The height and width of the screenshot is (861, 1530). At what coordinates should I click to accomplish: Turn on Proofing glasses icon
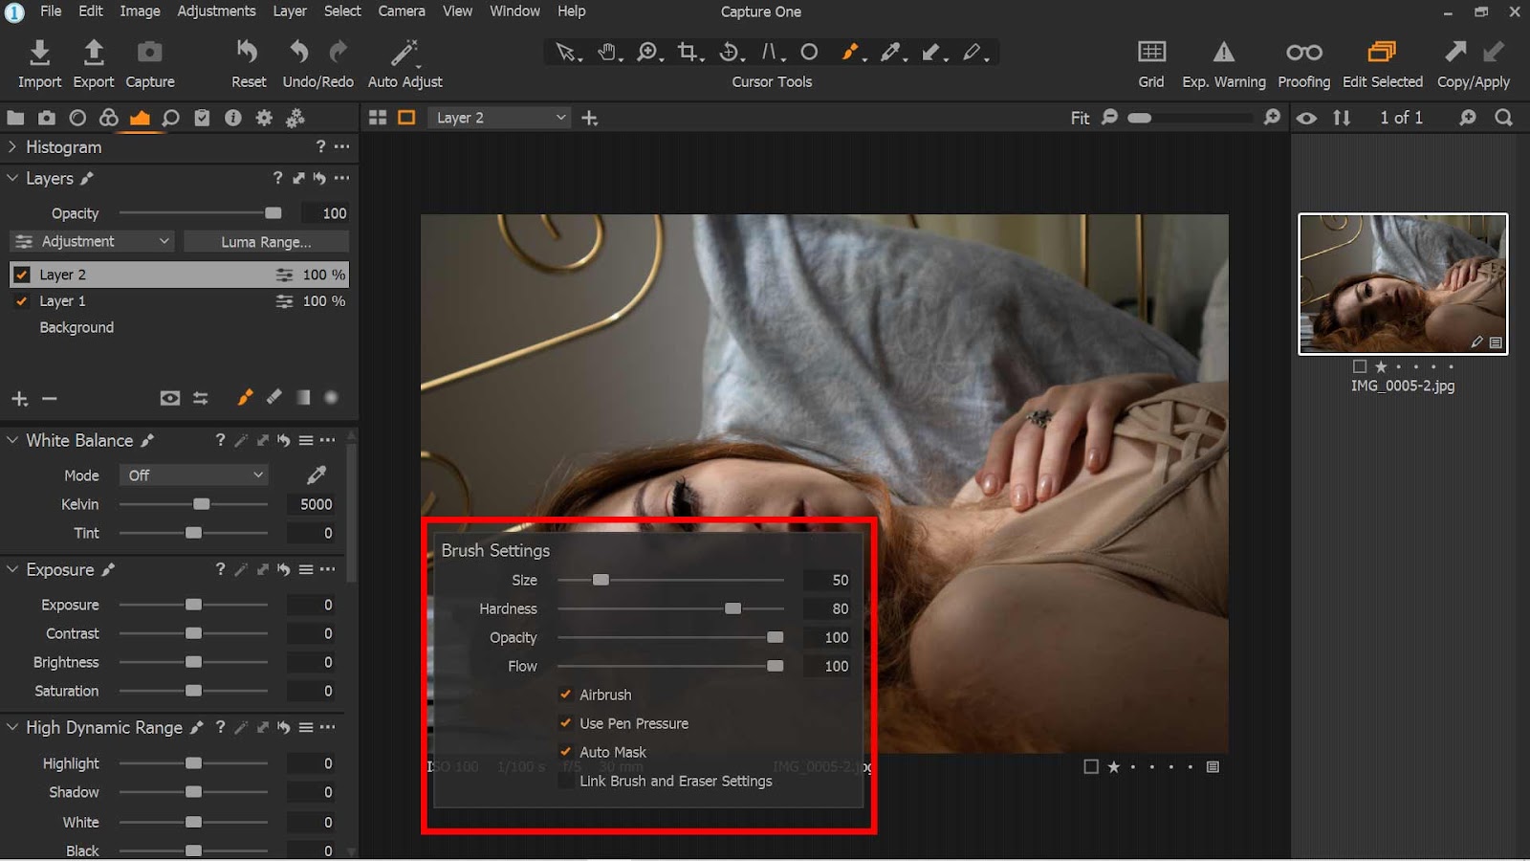coord(1303,52)
